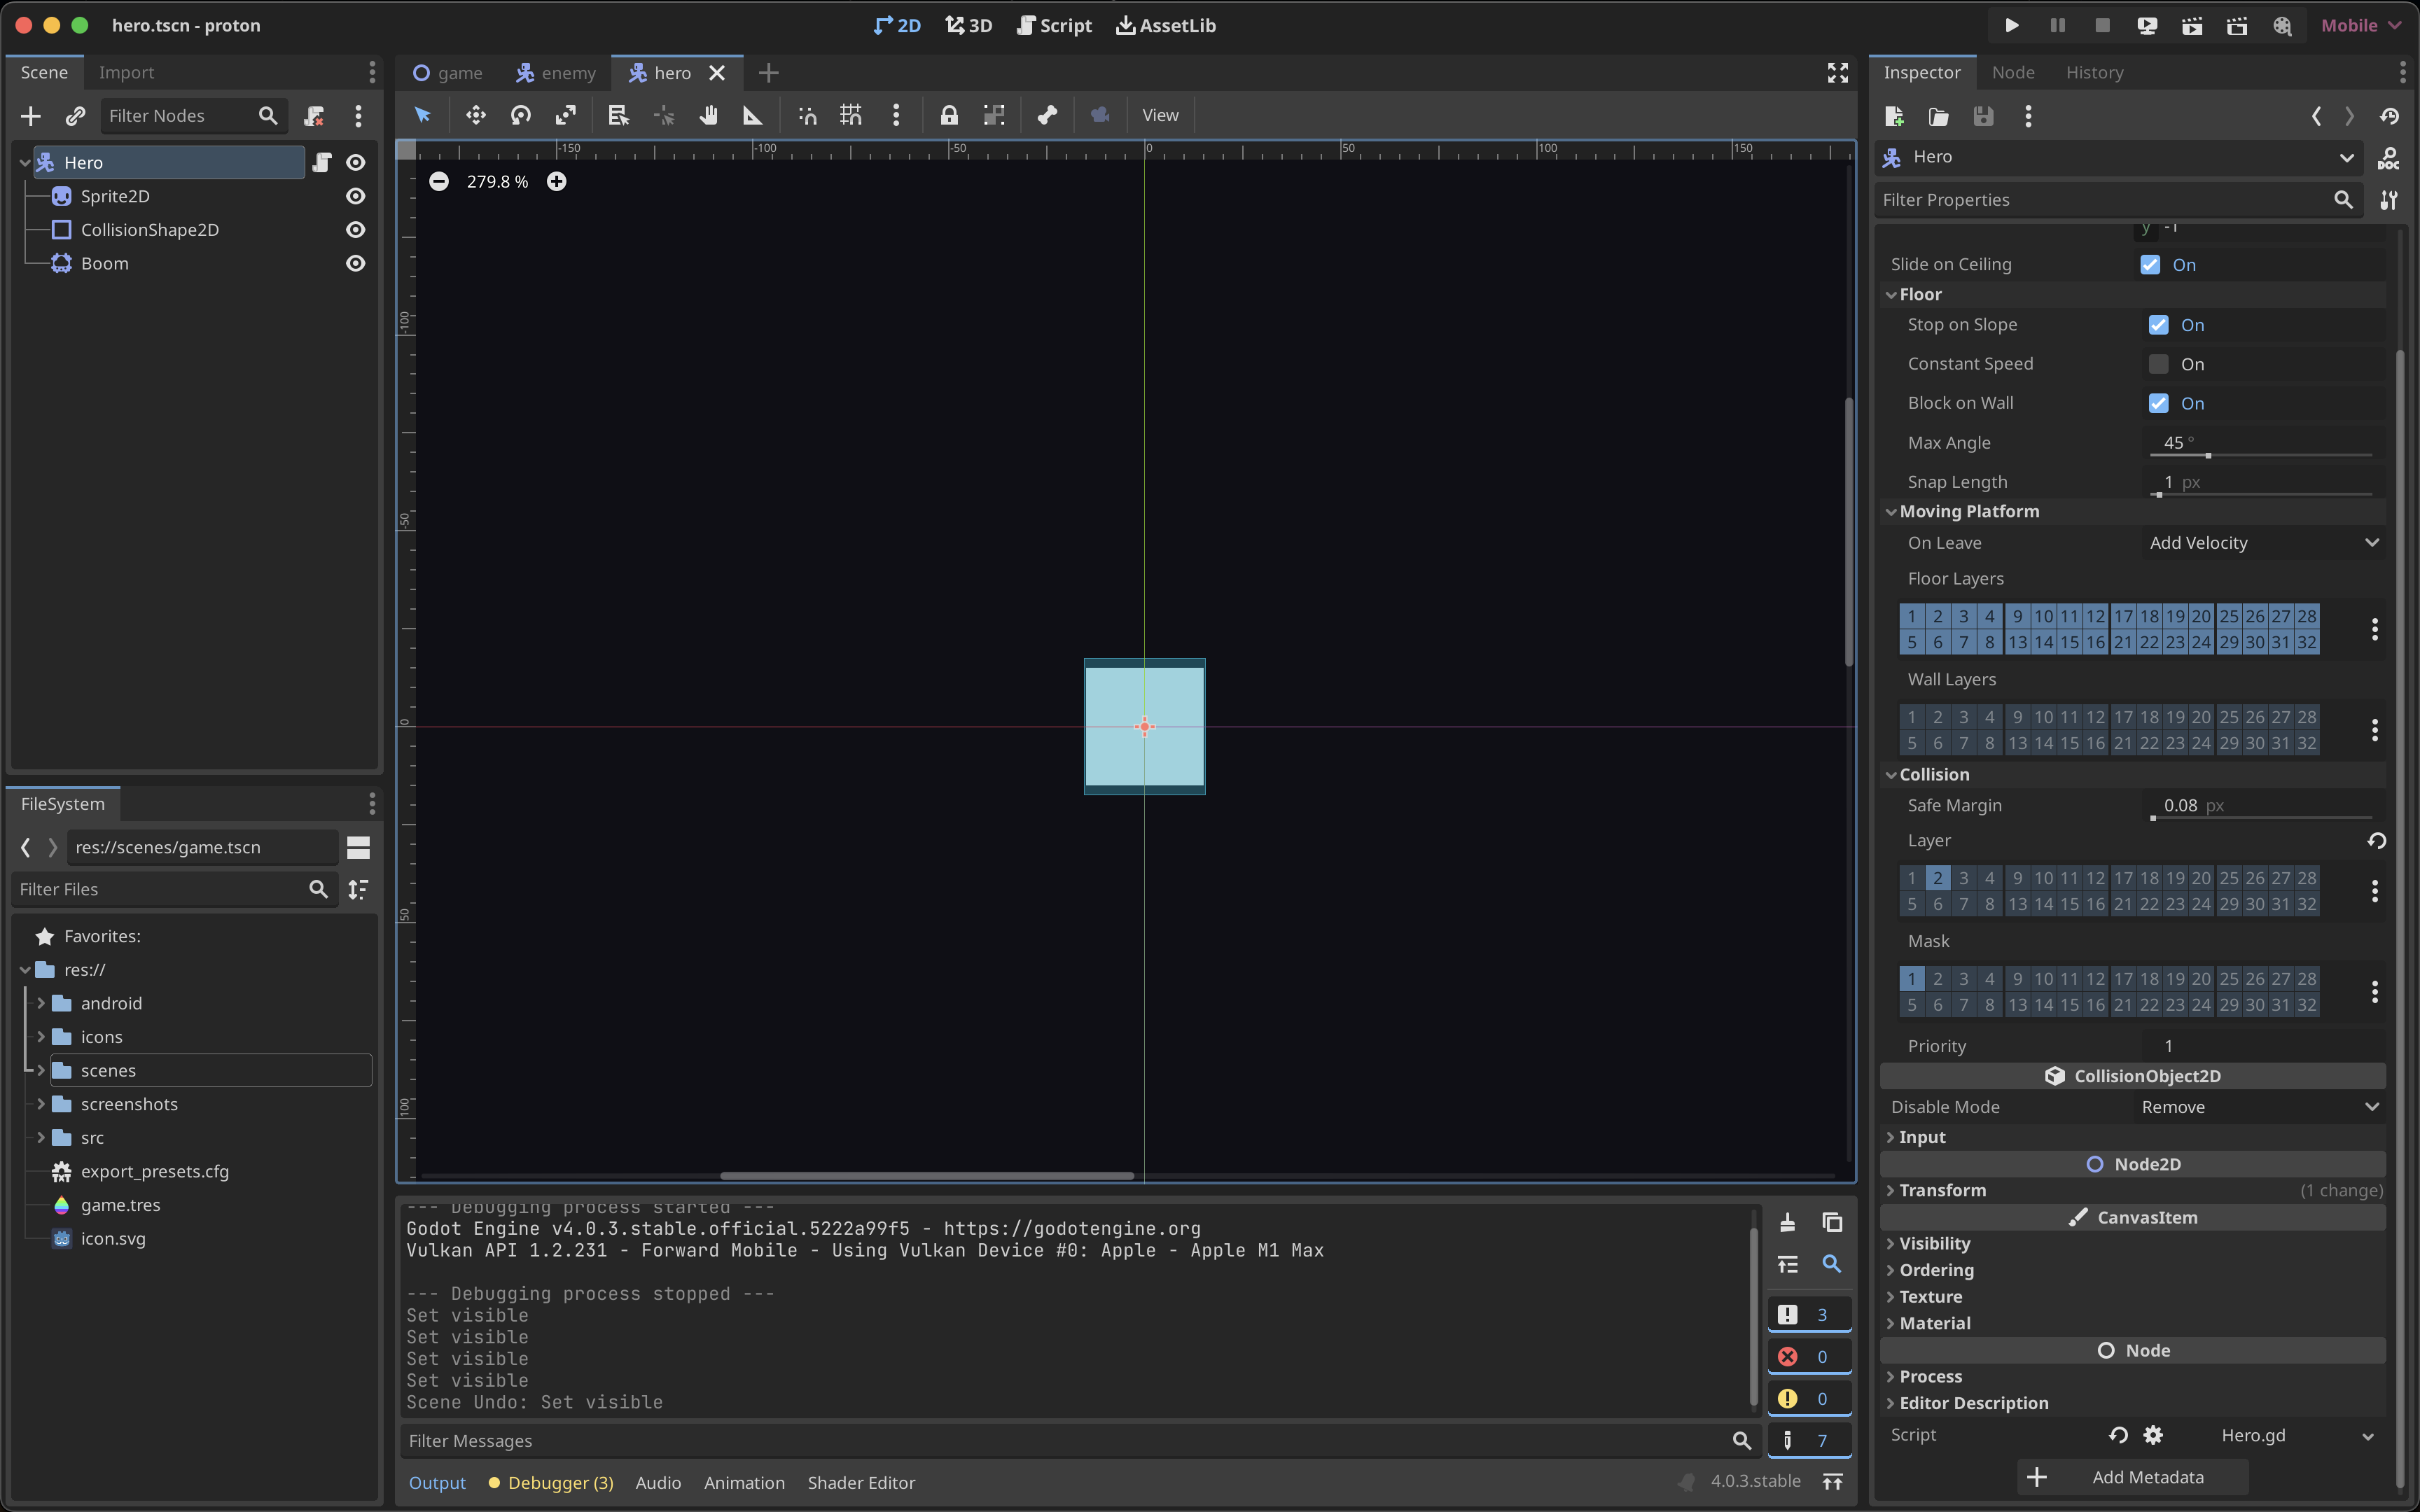2420x1512 pixels.
Task: Switch to the 3D workspace
Action: [x=968, y=25]
